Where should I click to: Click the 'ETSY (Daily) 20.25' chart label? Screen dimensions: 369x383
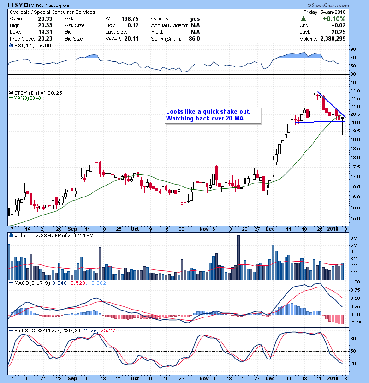coord(38,93)
